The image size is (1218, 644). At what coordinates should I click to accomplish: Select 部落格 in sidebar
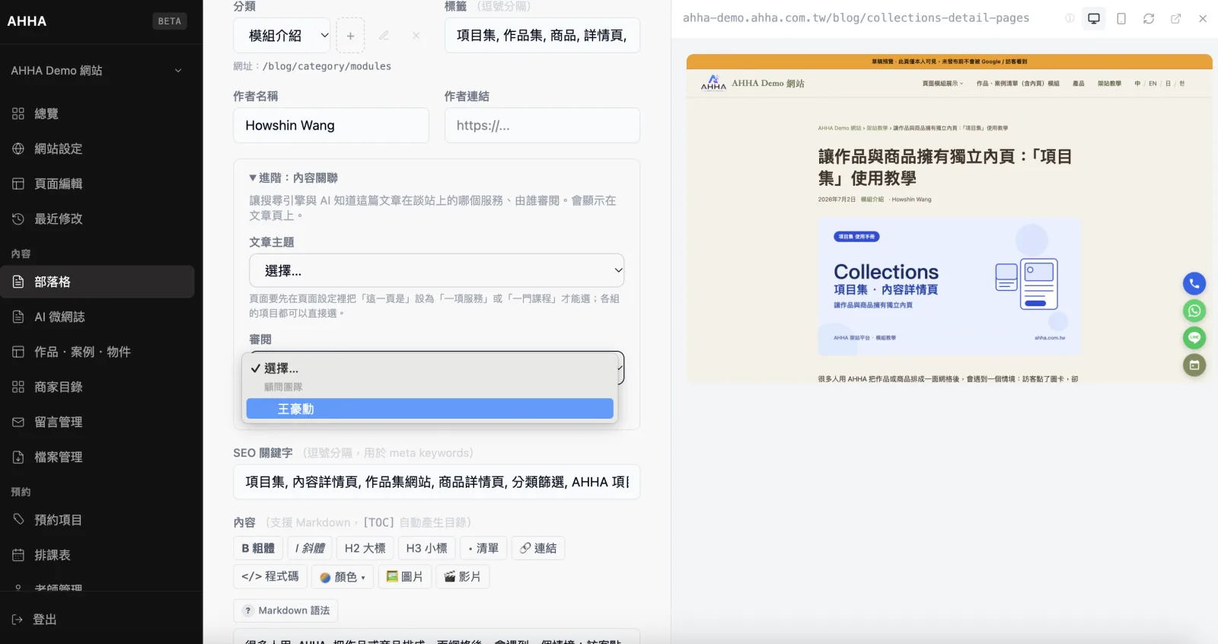pos(97,282)
